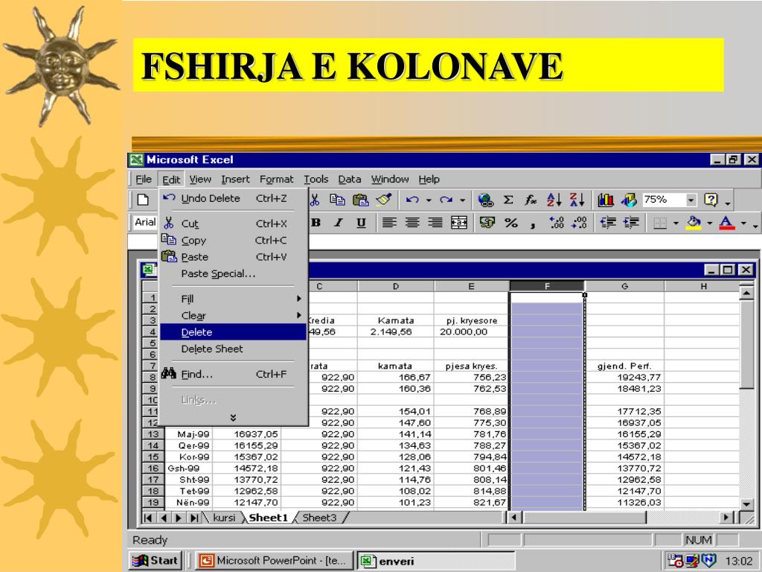The width and height of the screenshot is (762, 572).
Task: Toggle Italic formatting button
Action: click(x=339, y=223)
